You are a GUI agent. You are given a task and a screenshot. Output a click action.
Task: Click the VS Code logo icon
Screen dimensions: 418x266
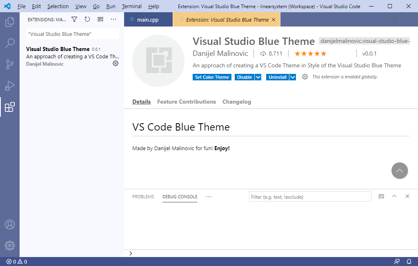pos(7,6)
